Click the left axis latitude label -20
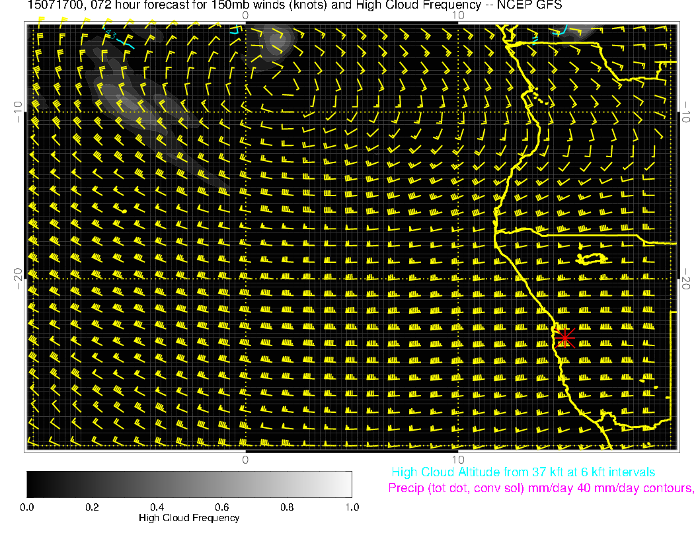Viewport: 698px width, 539px height. 18,279
